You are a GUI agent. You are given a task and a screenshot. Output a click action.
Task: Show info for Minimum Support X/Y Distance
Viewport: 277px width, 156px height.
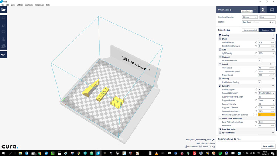(256, 115)
